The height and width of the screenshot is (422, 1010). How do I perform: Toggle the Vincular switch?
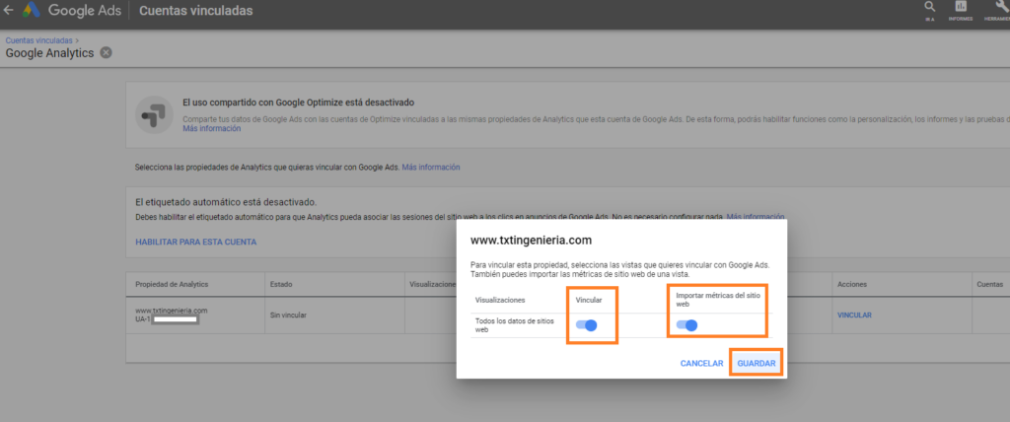click(587, 325)
